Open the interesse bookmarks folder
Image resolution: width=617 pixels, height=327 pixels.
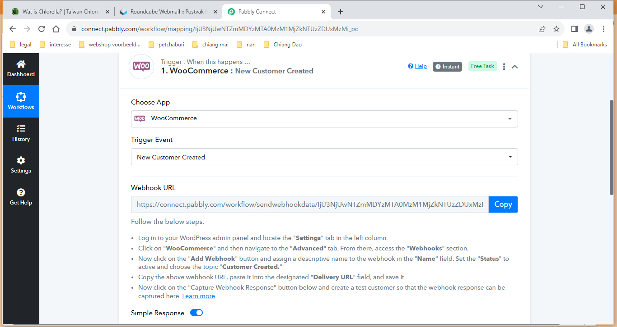[x=56, y=45]
